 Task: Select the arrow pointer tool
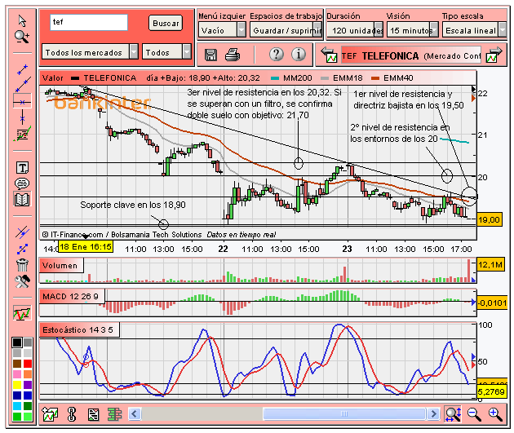click(22, 20)
